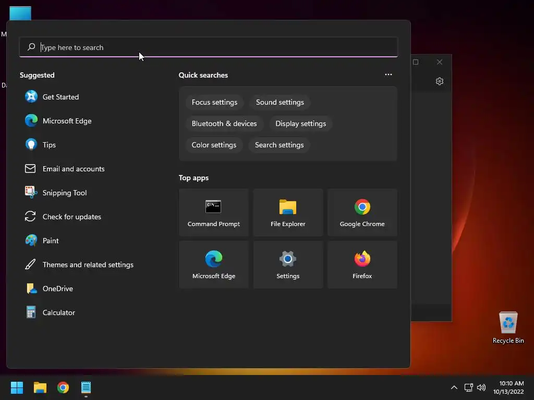This screenshot has height=400, width=534.
Task: Launch Microsoft Edge from Suggested list
Action: coord(58,121)
